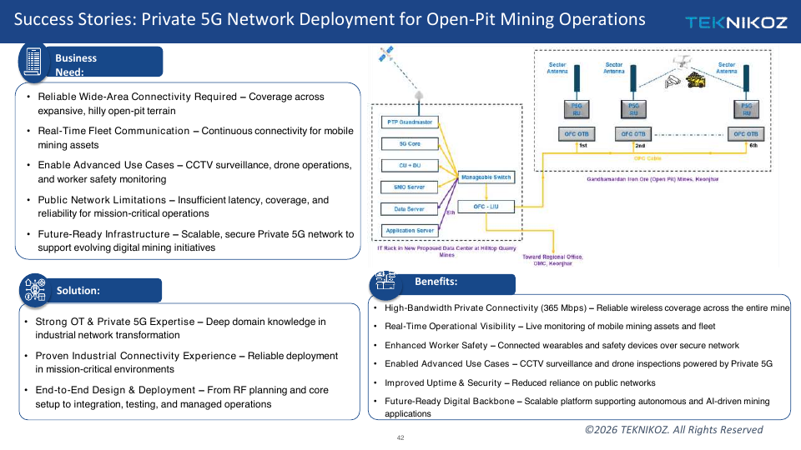Click the drone icon in mine diagram
801x450 pixels.
click(x=682, y=62)
